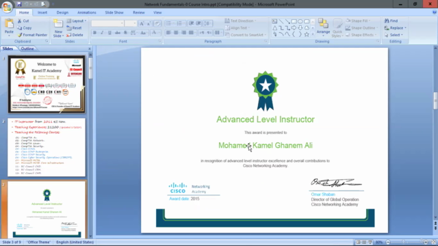The height and width of the screenshot is (246, 438).
Task: Align text to the left
Action: 168,33
